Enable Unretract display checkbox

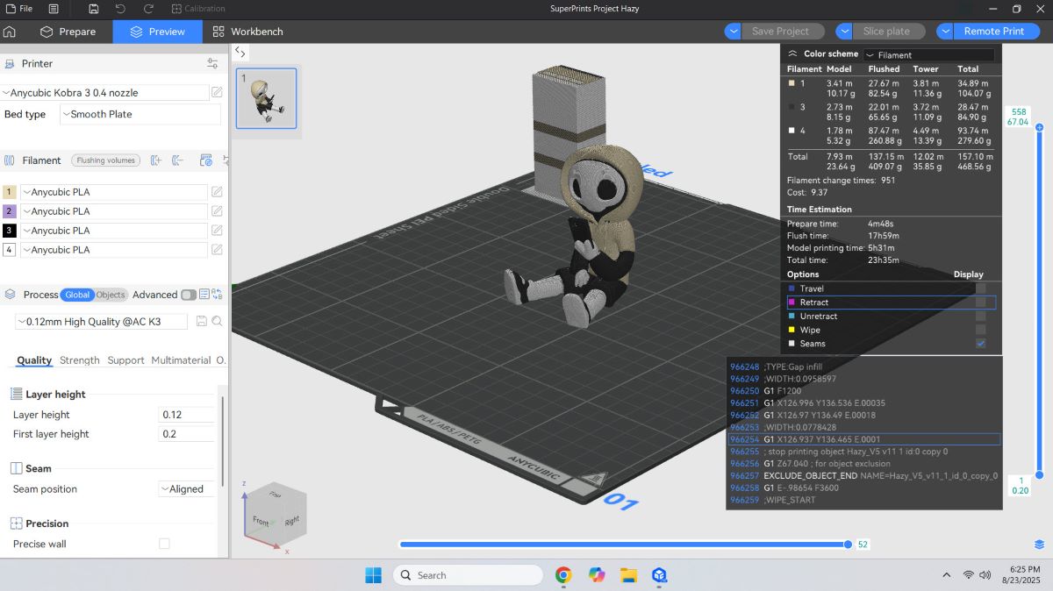pos(980,316)
